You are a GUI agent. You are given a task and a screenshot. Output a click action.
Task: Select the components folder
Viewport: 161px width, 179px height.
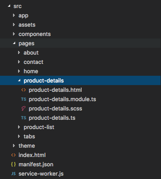(35, 34)
